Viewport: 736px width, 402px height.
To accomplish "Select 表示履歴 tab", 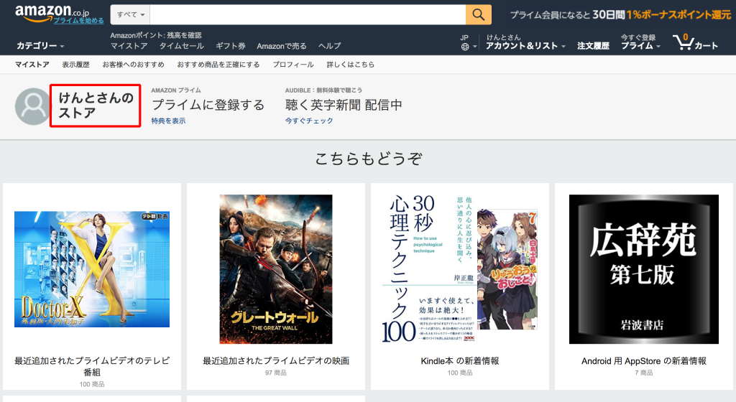I will point(75,65).
